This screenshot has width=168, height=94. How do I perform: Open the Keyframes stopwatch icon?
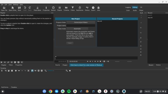[x=80, y=9]
